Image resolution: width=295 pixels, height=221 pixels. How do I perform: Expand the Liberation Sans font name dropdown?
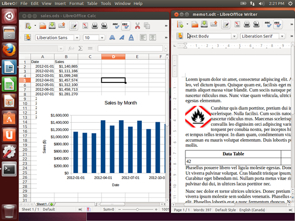(x=77, y=38)
